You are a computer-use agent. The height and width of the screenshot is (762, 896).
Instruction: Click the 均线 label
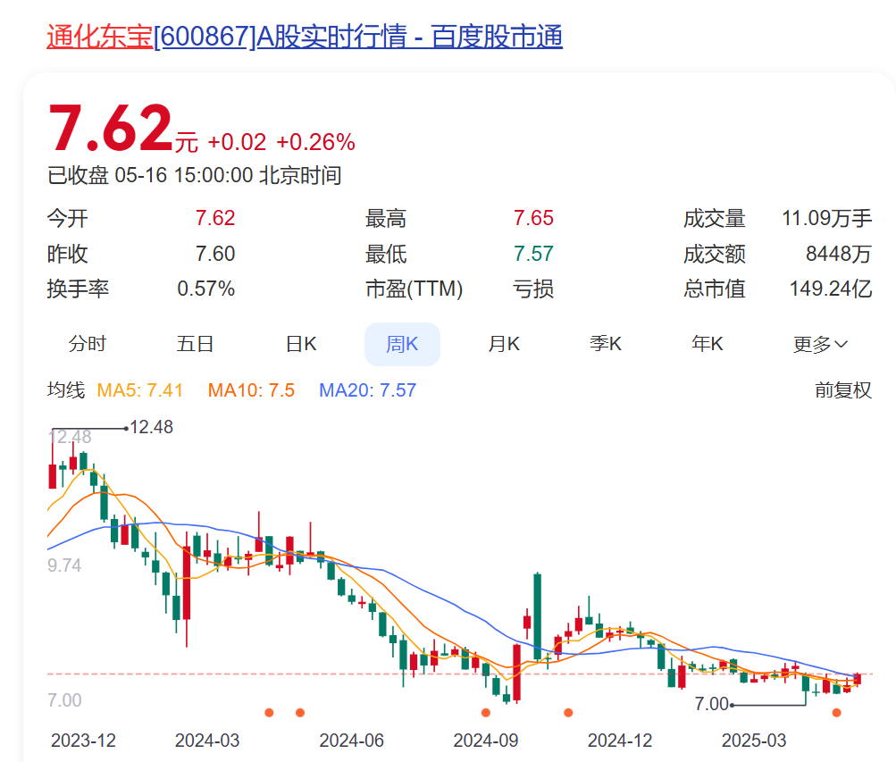click(x=66, y=390)
